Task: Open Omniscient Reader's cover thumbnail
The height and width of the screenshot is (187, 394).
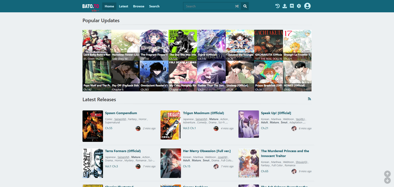Action: tap(154, 76)
